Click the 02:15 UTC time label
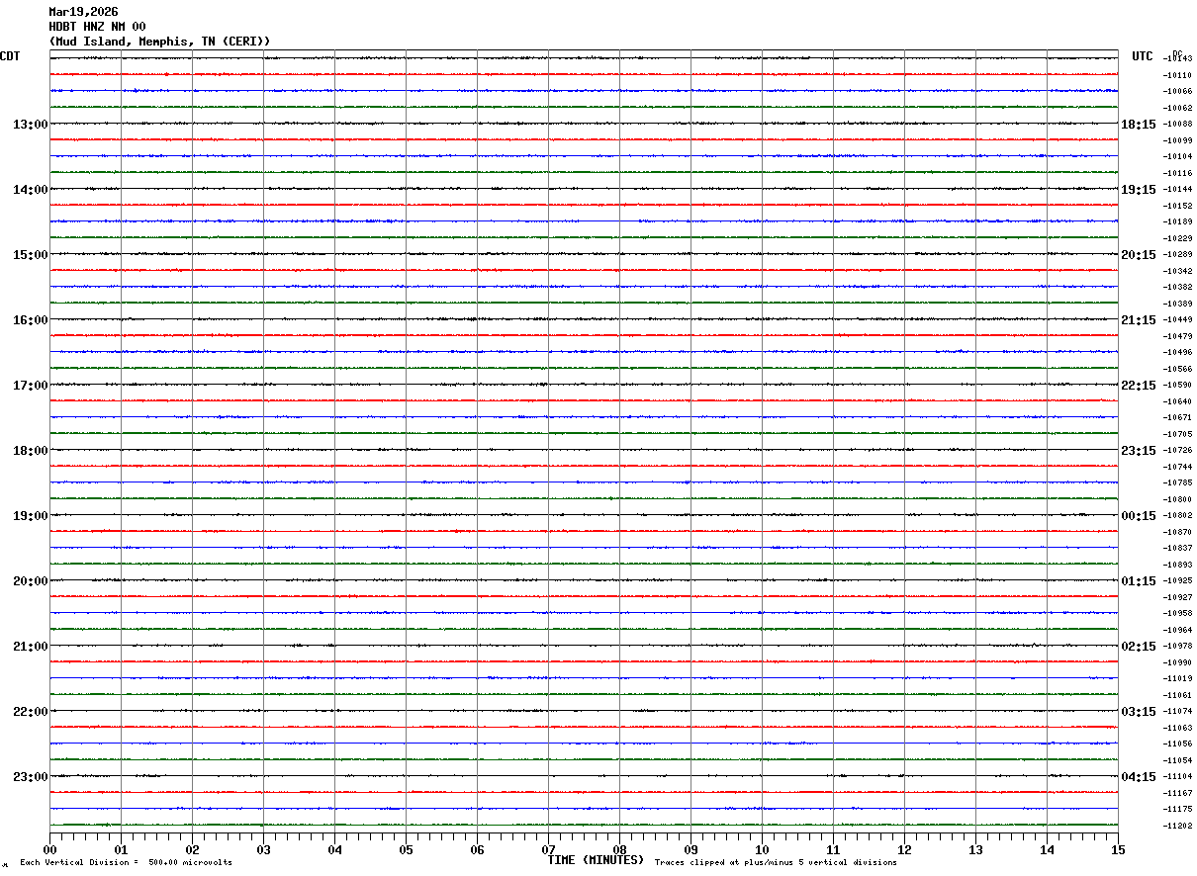The width and height of the screenshot is (1197, 876). click(x=1139, y=647)
